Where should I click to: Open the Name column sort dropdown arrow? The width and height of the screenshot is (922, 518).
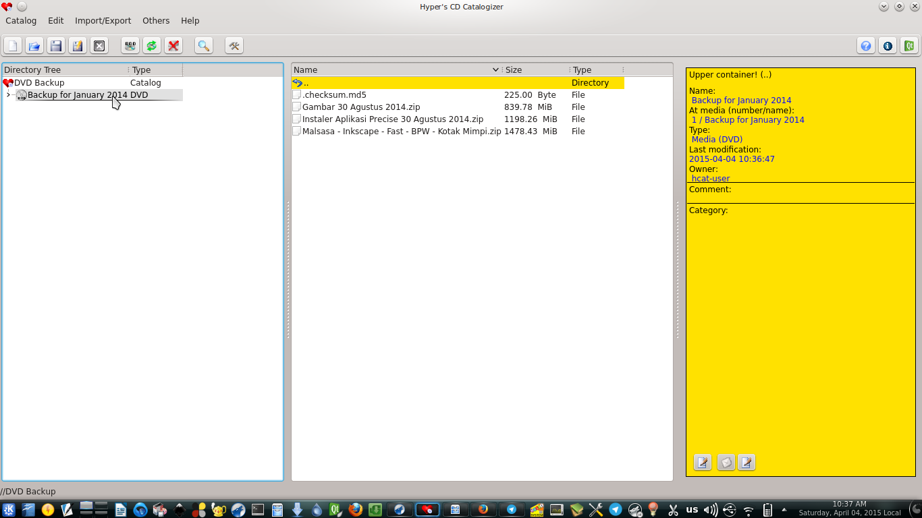(x=495, y=69)
